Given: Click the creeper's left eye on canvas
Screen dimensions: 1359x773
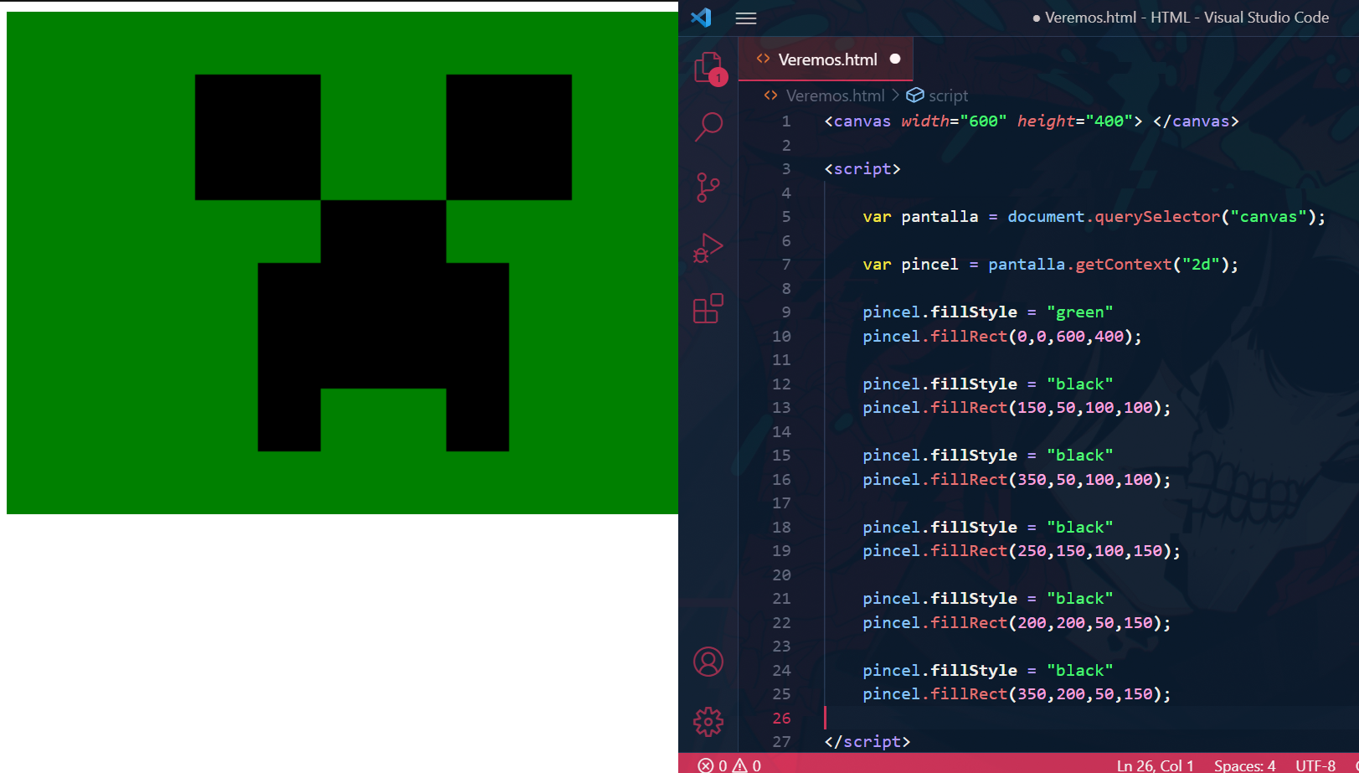Looking at the screenshot, I should (258, 137).
